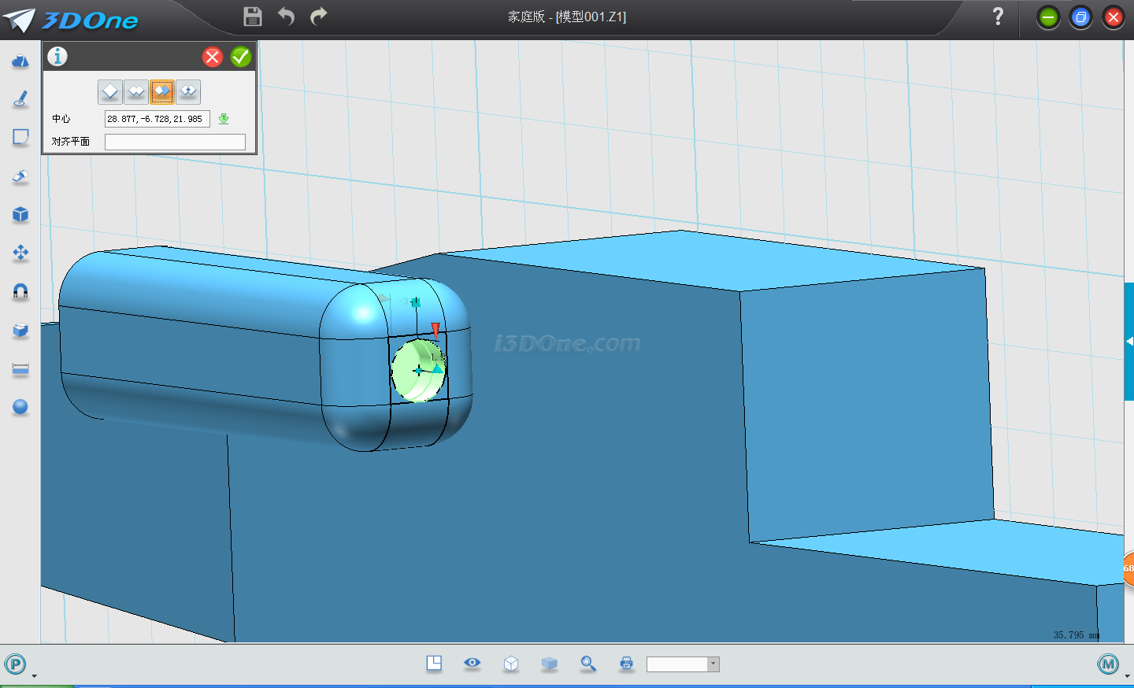Toggle the eye visibility icon in bottom bar
Image resolution: width=1134 pixels, height=688 pixels.
pyautogui.click(x=472, y=663)
